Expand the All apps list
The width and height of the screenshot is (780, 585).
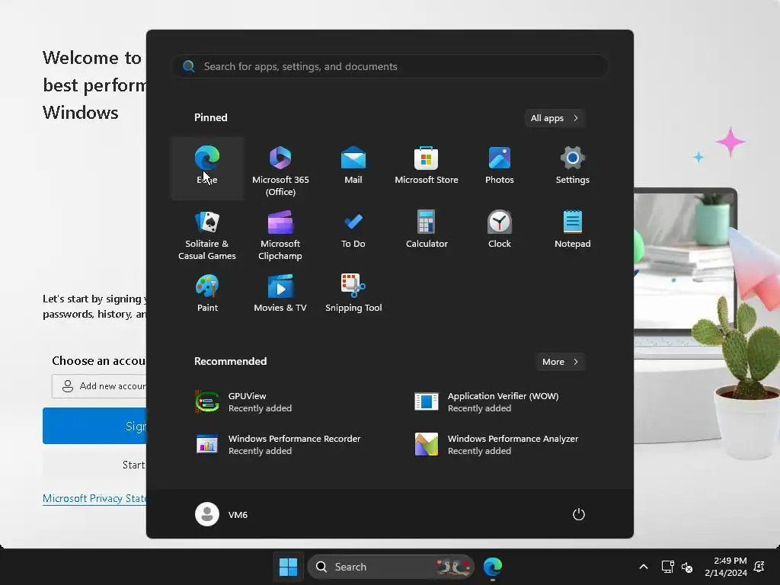[x=555, y=118]
